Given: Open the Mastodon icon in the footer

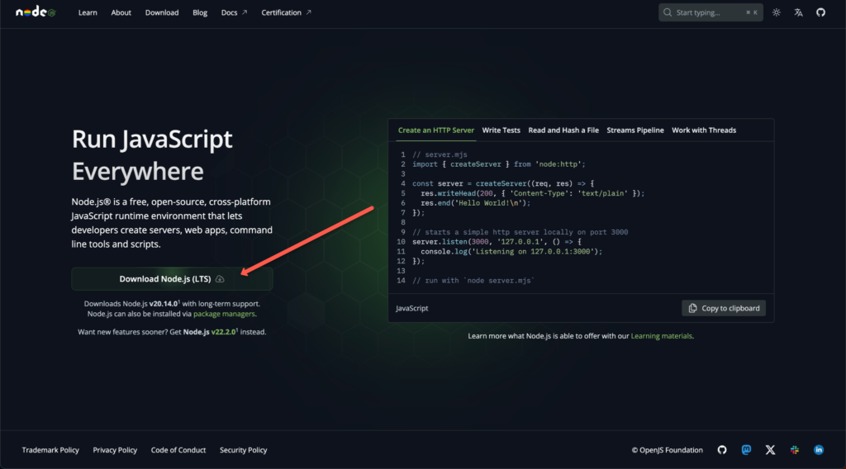Looking at the screenshot, I should pos(746,449).
